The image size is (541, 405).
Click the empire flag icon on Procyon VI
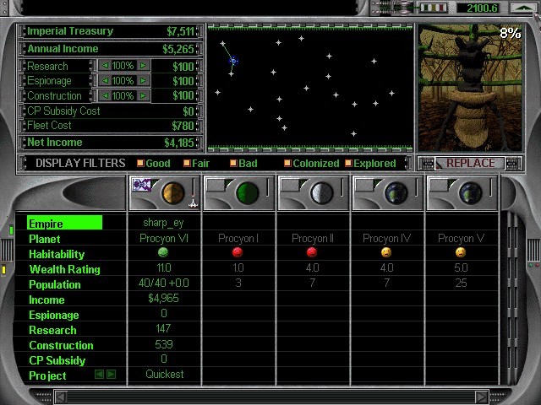point(142,185)
